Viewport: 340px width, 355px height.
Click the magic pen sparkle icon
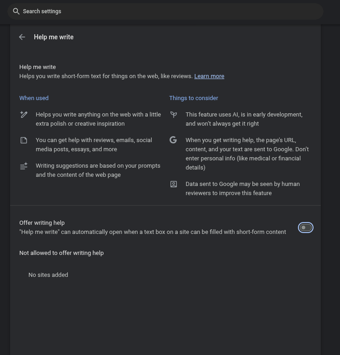(24, 115)
